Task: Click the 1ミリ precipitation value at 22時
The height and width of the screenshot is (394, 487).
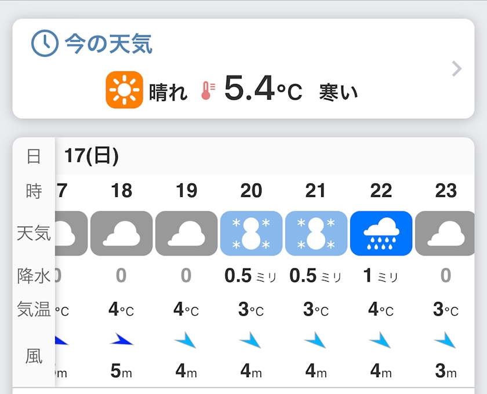Action: [x=381, y=276]
